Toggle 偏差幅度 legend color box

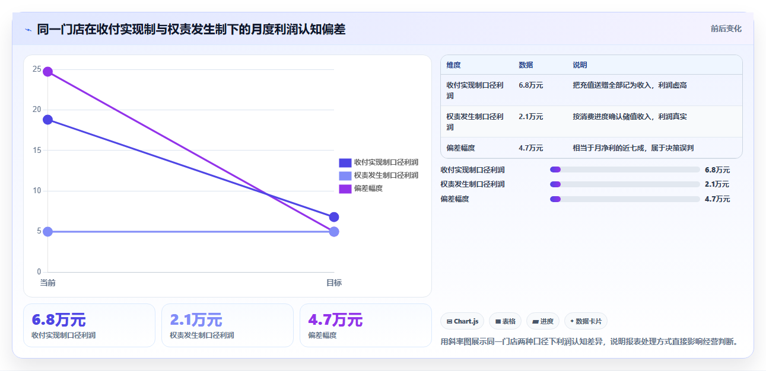coord(345,188)
